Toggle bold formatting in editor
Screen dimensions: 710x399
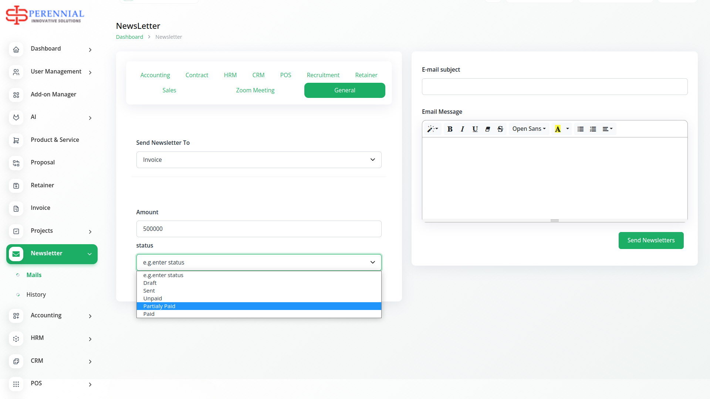450,129
